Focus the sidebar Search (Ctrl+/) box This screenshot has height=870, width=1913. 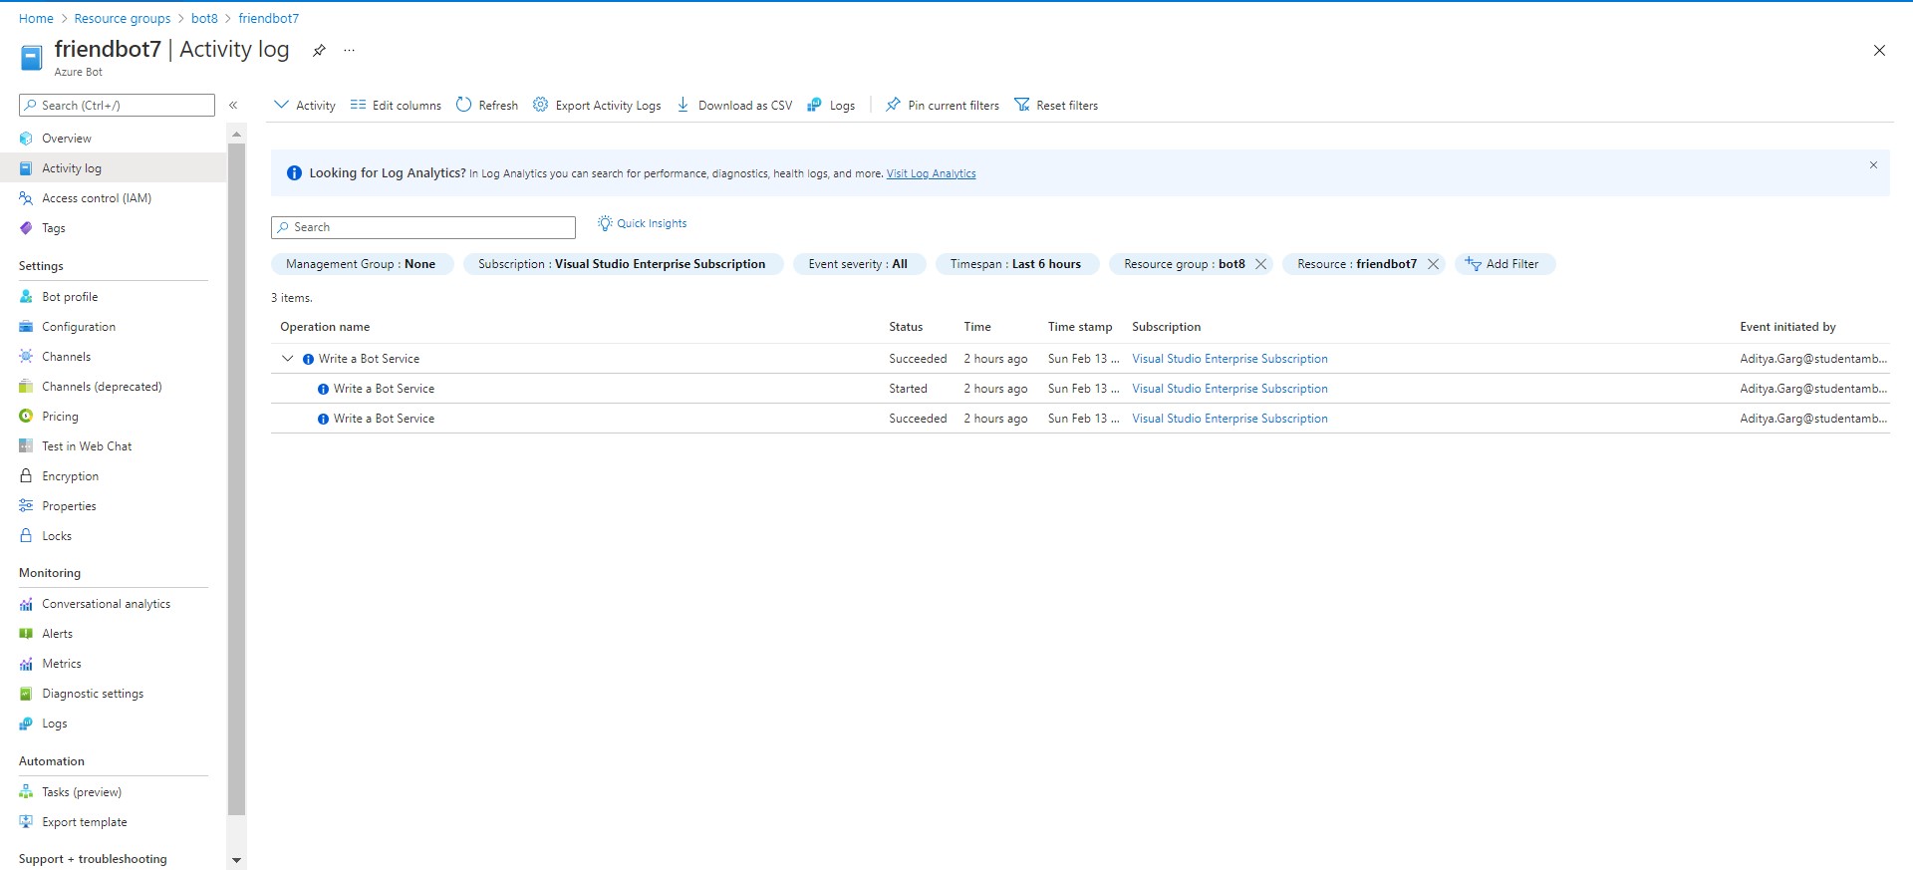coord(117,105)
